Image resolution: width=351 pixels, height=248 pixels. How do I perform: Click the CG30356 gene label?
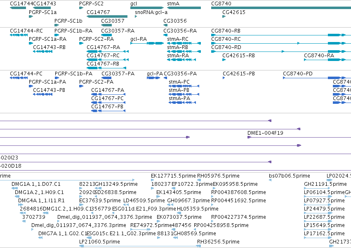175,21
